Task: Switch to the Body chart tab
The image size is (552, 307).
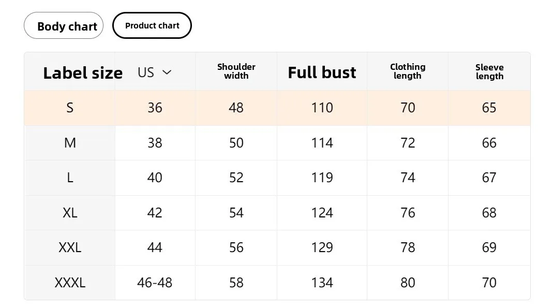Action: click(x=64, y=26)
